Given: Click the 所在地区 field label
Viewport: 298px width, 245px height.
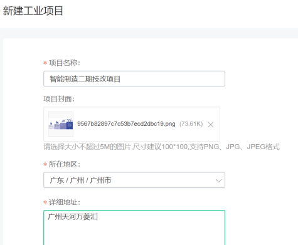Looking at the screenshot, I should pyautogui.click(x=65, y=164).
